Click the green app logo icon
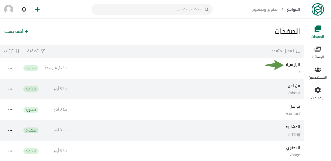 318,9
